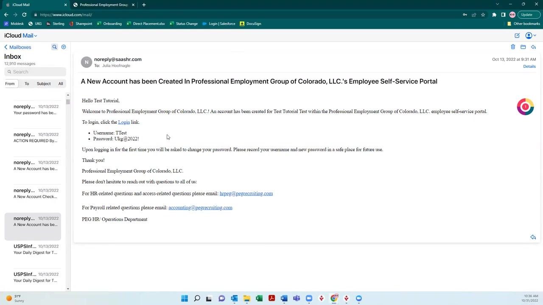Open Outlook from the taskbar

pyautogui.click(x=234, y=298)
